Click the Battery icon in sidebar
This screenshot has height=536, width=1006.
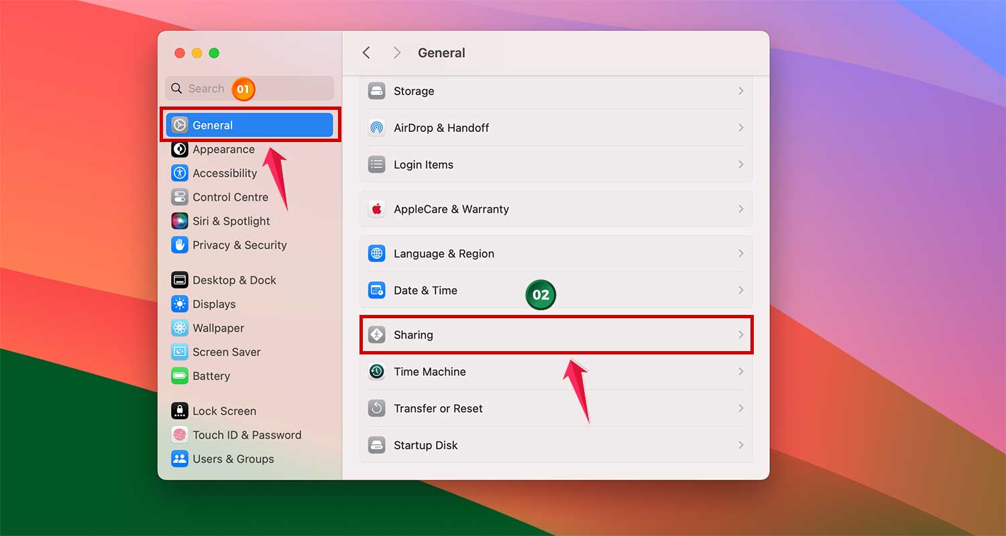coord(180,376)
